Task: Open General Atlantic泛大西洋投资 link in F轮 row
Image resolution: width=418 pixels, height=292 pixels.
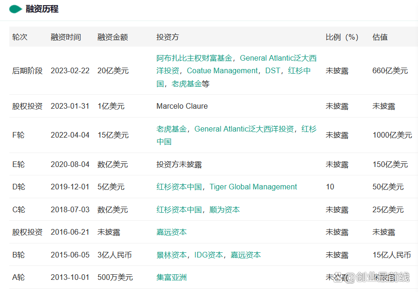Action: click(x=244, y=129)
